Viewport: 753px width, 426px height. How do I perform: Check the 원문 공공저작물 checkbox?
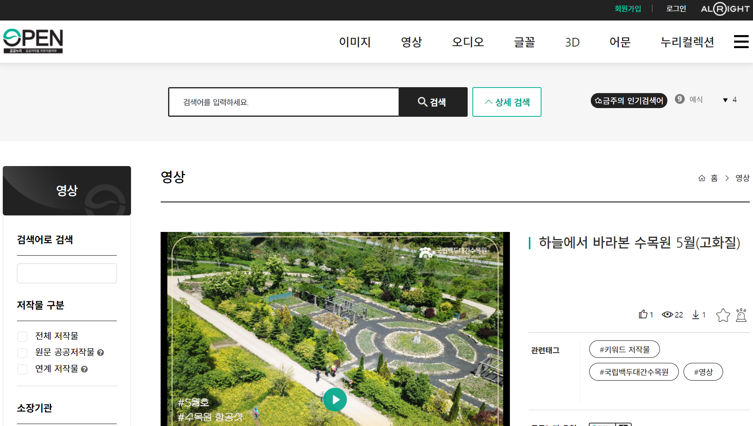(x=22, y=353)
